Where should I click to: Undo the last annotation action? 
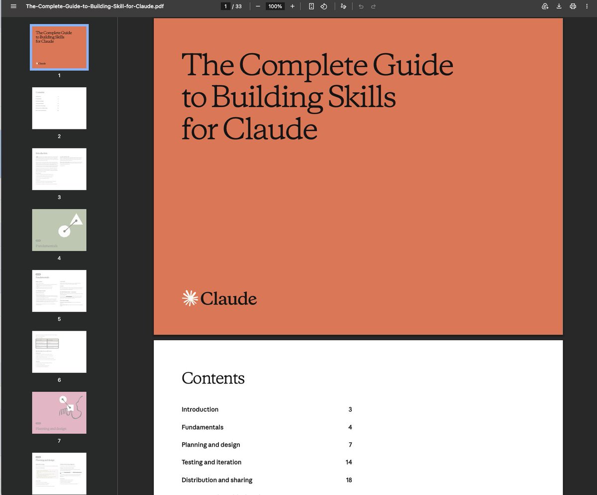tap(360, 6)
